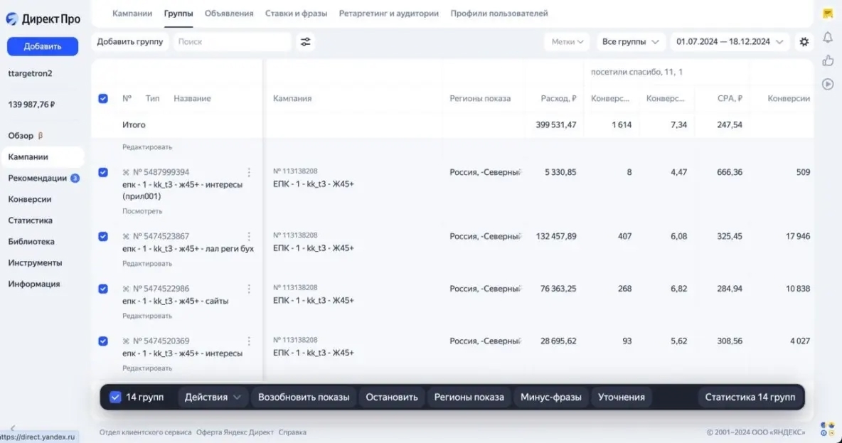Toggle select-all checkbox in table header
This screenshot has width=842, height=443.
tap(103, 99)
